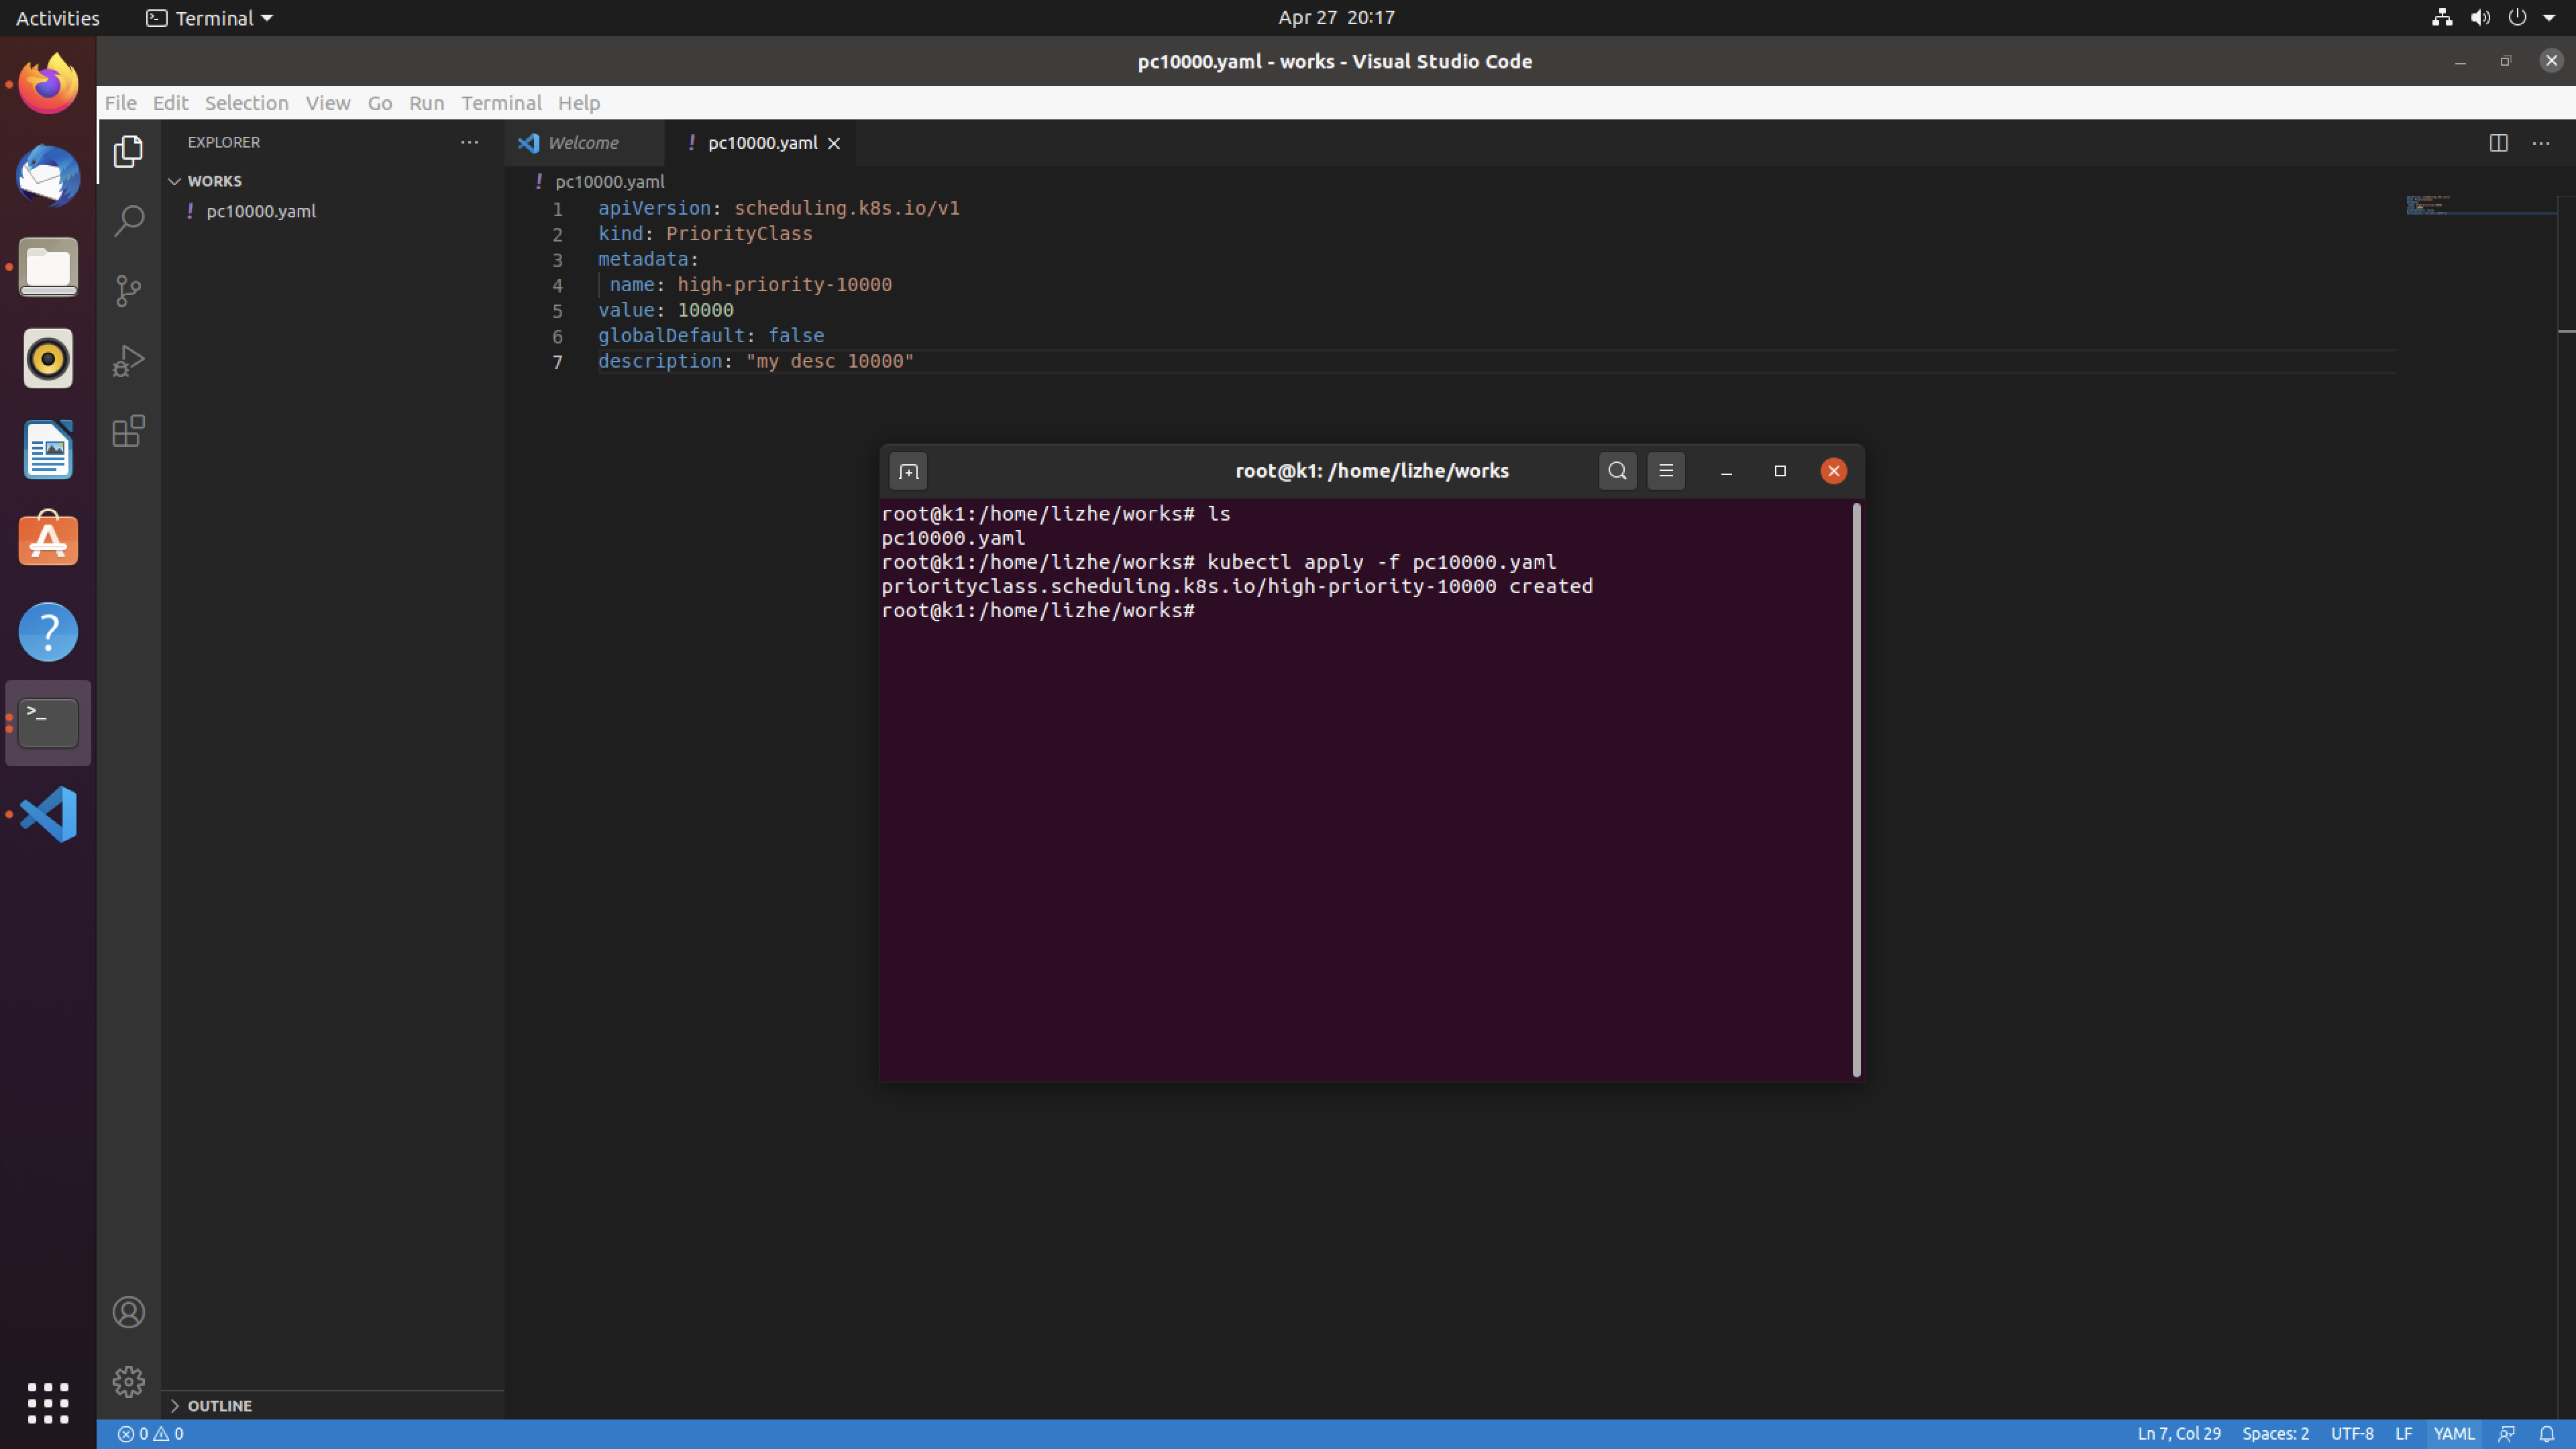This screenshot has width=2576, height=1449.
Task: Change the Spaces: 2 indentation setting
Action: [2275, 1434]
